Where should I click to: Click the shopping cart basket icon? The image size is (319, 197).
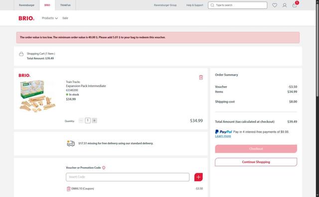tap(21, 54)
